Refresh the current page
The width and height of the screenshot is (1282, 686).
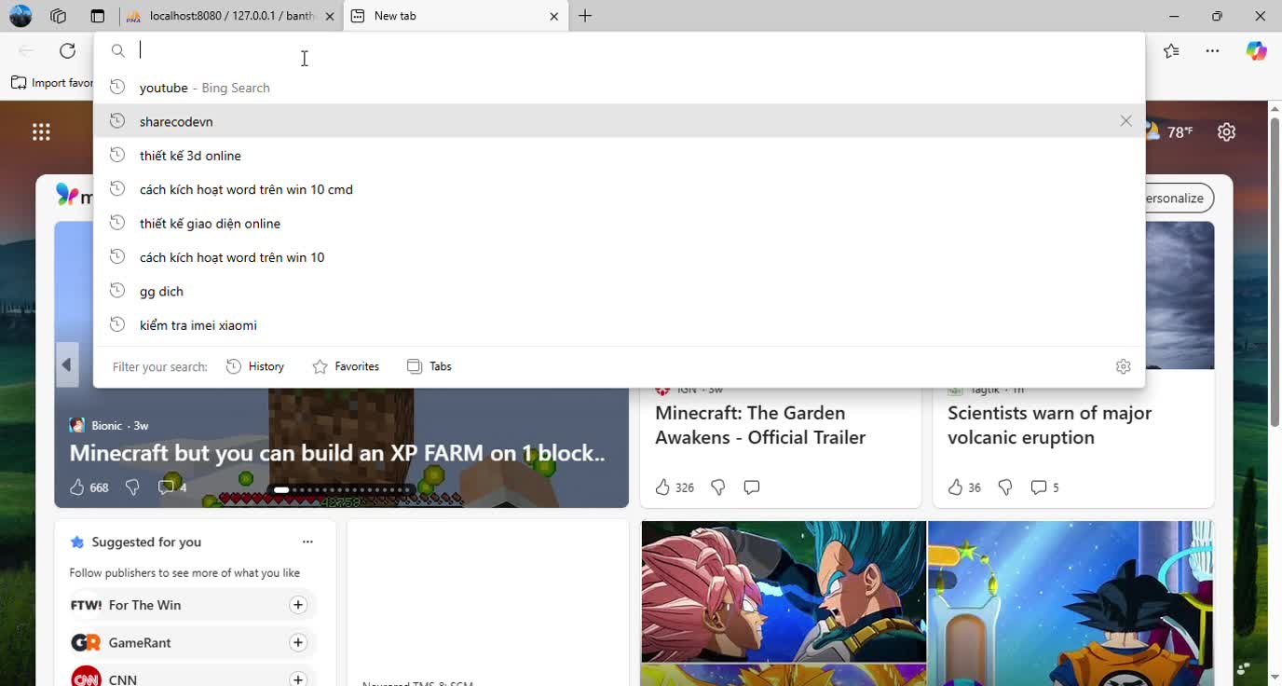click(x=66, y=50)
